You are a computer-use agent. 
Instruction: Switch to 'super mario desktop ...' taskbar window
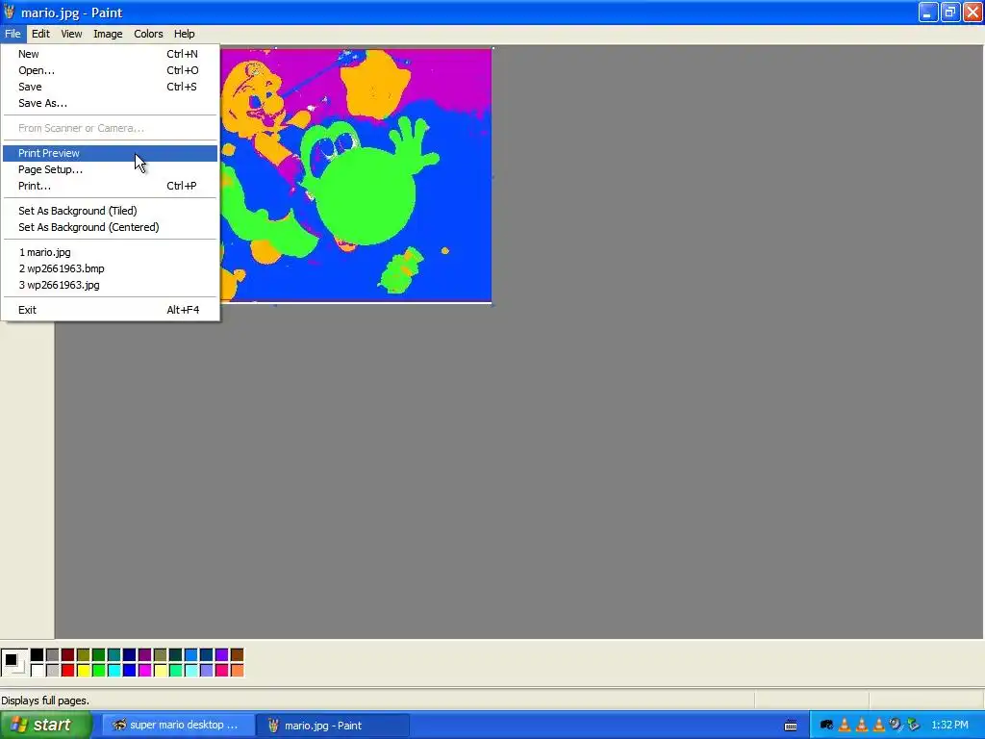(x=178, y=726)
